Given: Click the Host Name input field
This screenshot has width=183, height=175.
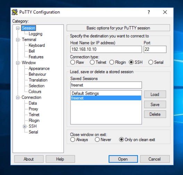Looking at the screenshot, I should 106,49.
